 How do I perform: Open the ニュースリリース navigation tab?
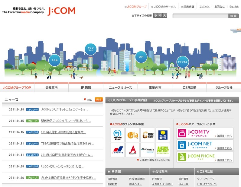pos(120,88)
